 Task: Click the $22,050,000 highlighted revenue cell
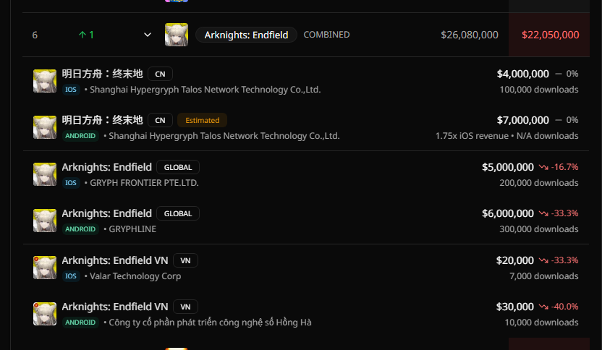[550, 35]
